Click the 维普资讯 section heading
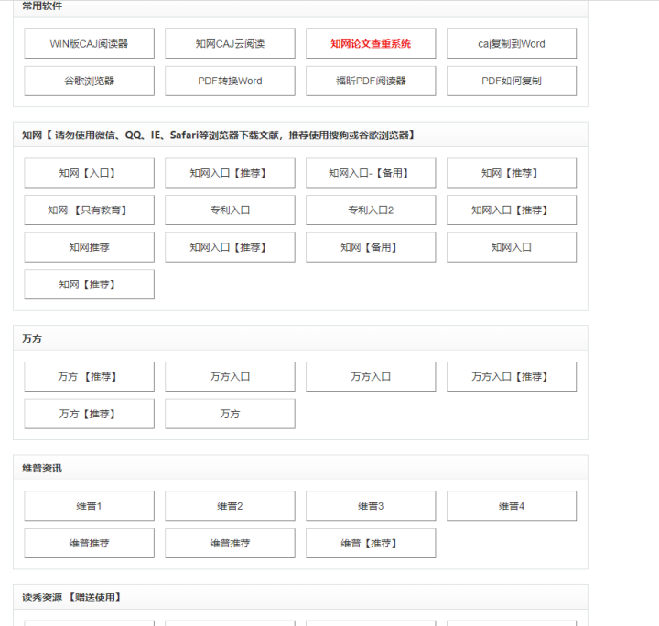Image resolution: width=659 pixels, height=626 pixels. click(42, 468)
